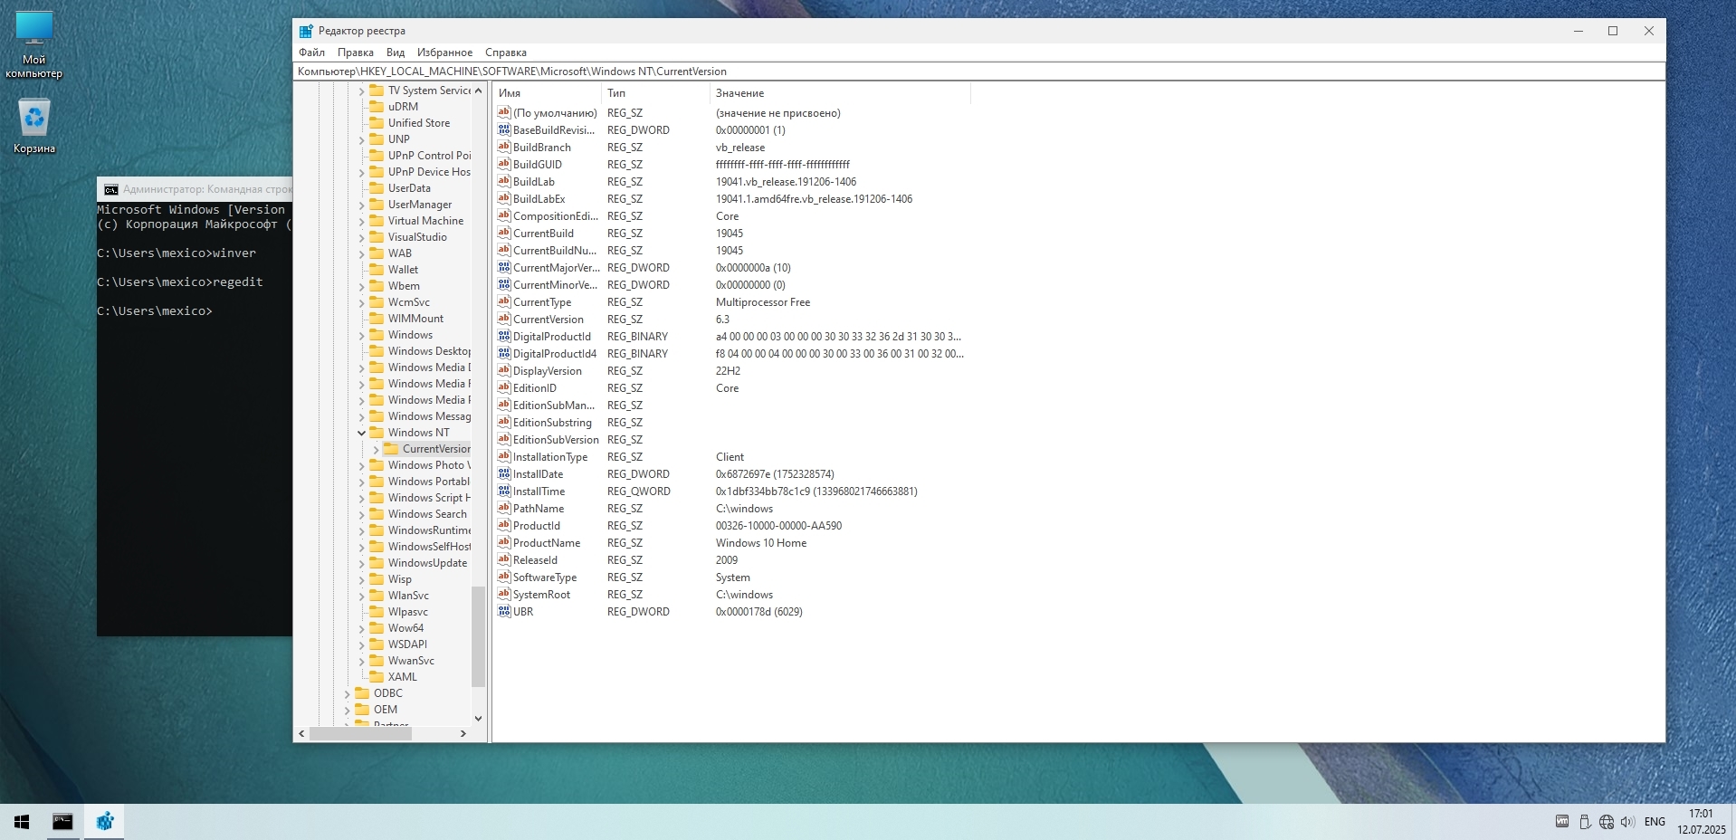Select Корзина desktop icon
Viewport: 1736px width, 840px height.
coord(34,127)
